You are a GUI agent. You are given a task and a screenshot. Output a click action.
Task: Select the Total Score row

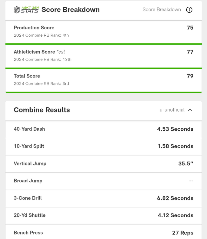[x=103, y=80]
